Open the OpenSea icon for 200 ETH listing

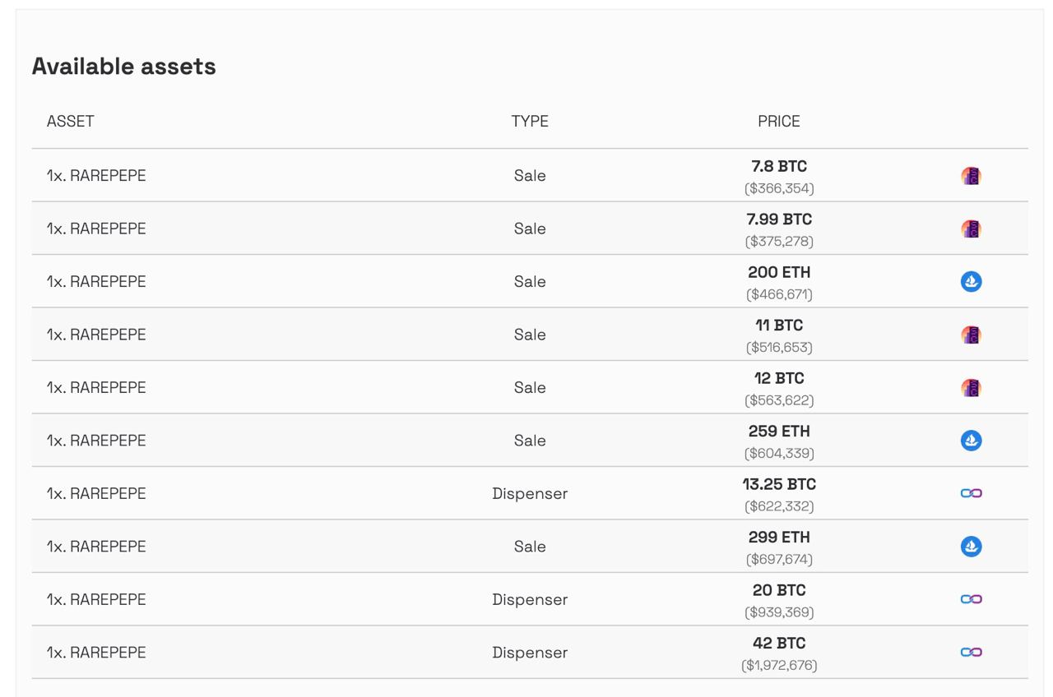[x=971, y=282]
